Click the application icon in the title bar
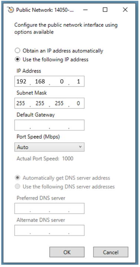Viewport: 140px width, 267px height. pos(10,10)
